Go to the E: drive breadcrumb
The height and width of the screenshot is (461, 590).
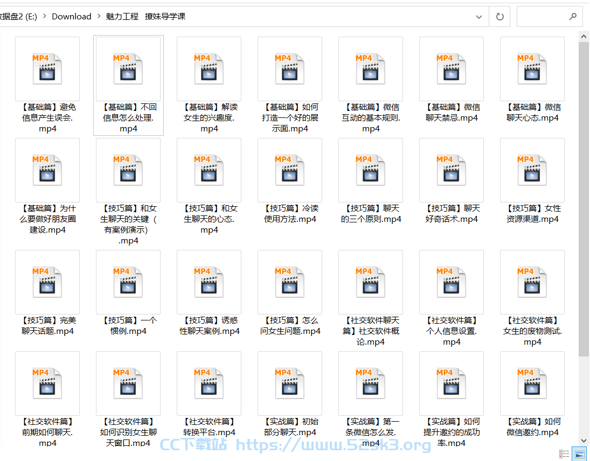click(18, 16)
